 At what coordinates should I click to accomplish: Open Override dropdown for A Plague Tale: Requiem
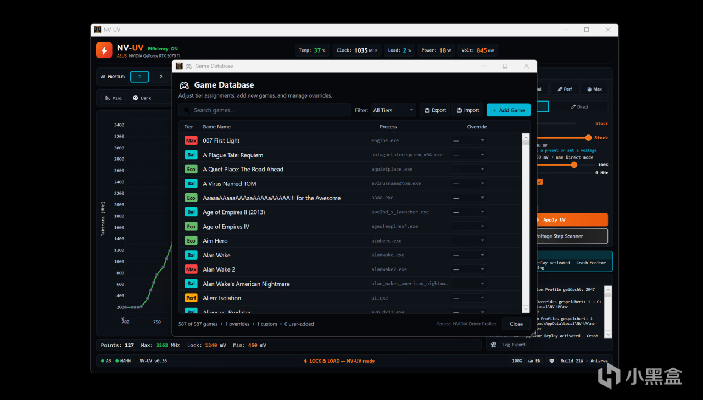(468, 155)
